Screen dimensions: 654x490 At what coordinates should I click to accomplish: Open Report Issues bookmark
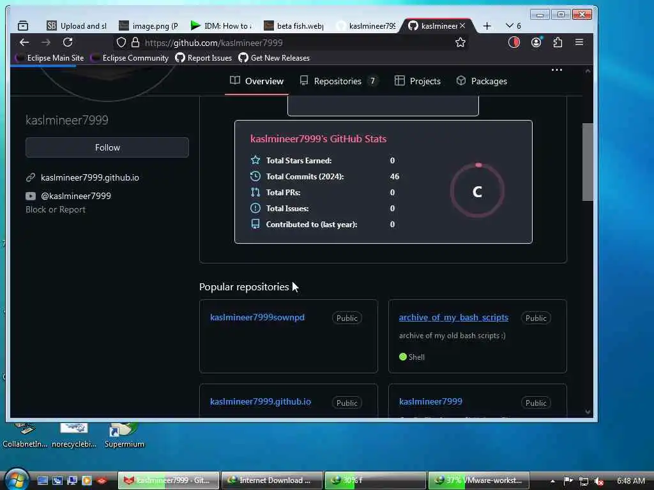pos(204,58)
